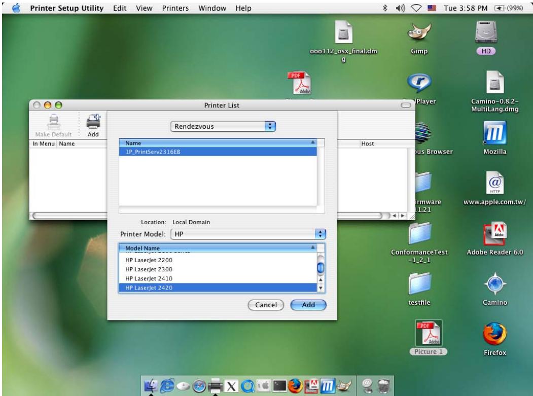Screen dimensions: 533x396
Task: Click the Printer List horizontal scroll right arrow
Action: tap(403, 215)
